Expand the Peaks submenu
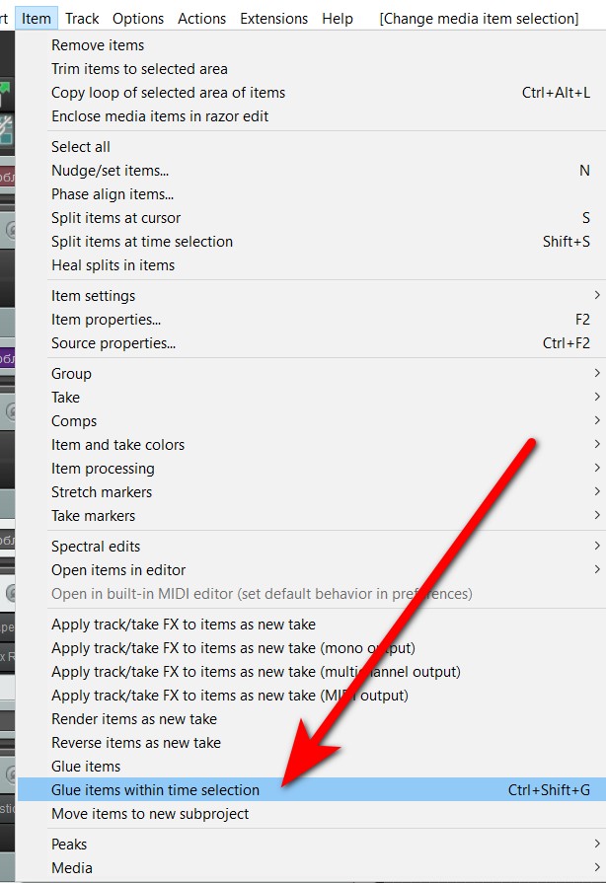 point(69,845)
